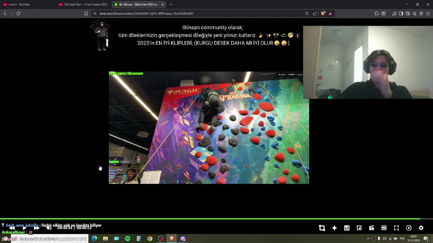Share this page via the share icon
This screenshot has height=243, width=433.
coord(315,13)
